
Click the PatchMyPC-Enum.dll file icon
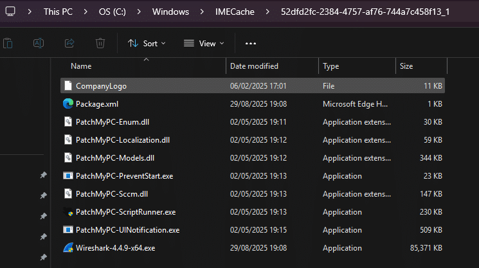click(68, 122)
